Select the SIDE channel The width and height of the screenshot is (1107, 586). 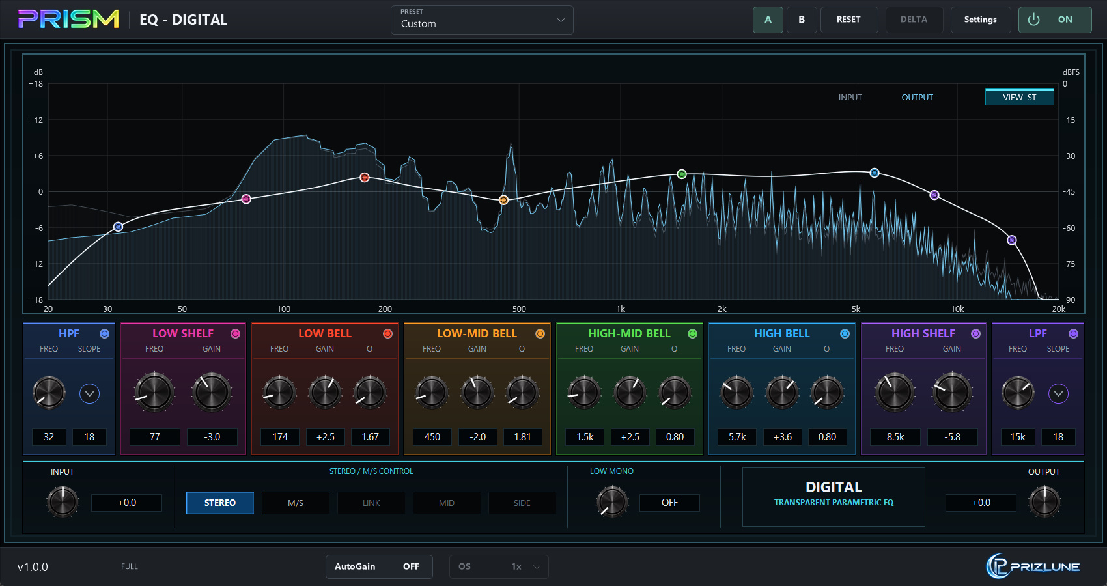[522, 503]
